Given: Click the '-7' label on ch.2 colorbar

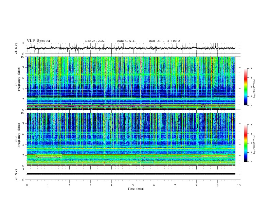Looking at the screenshot, I should [250, 162].
